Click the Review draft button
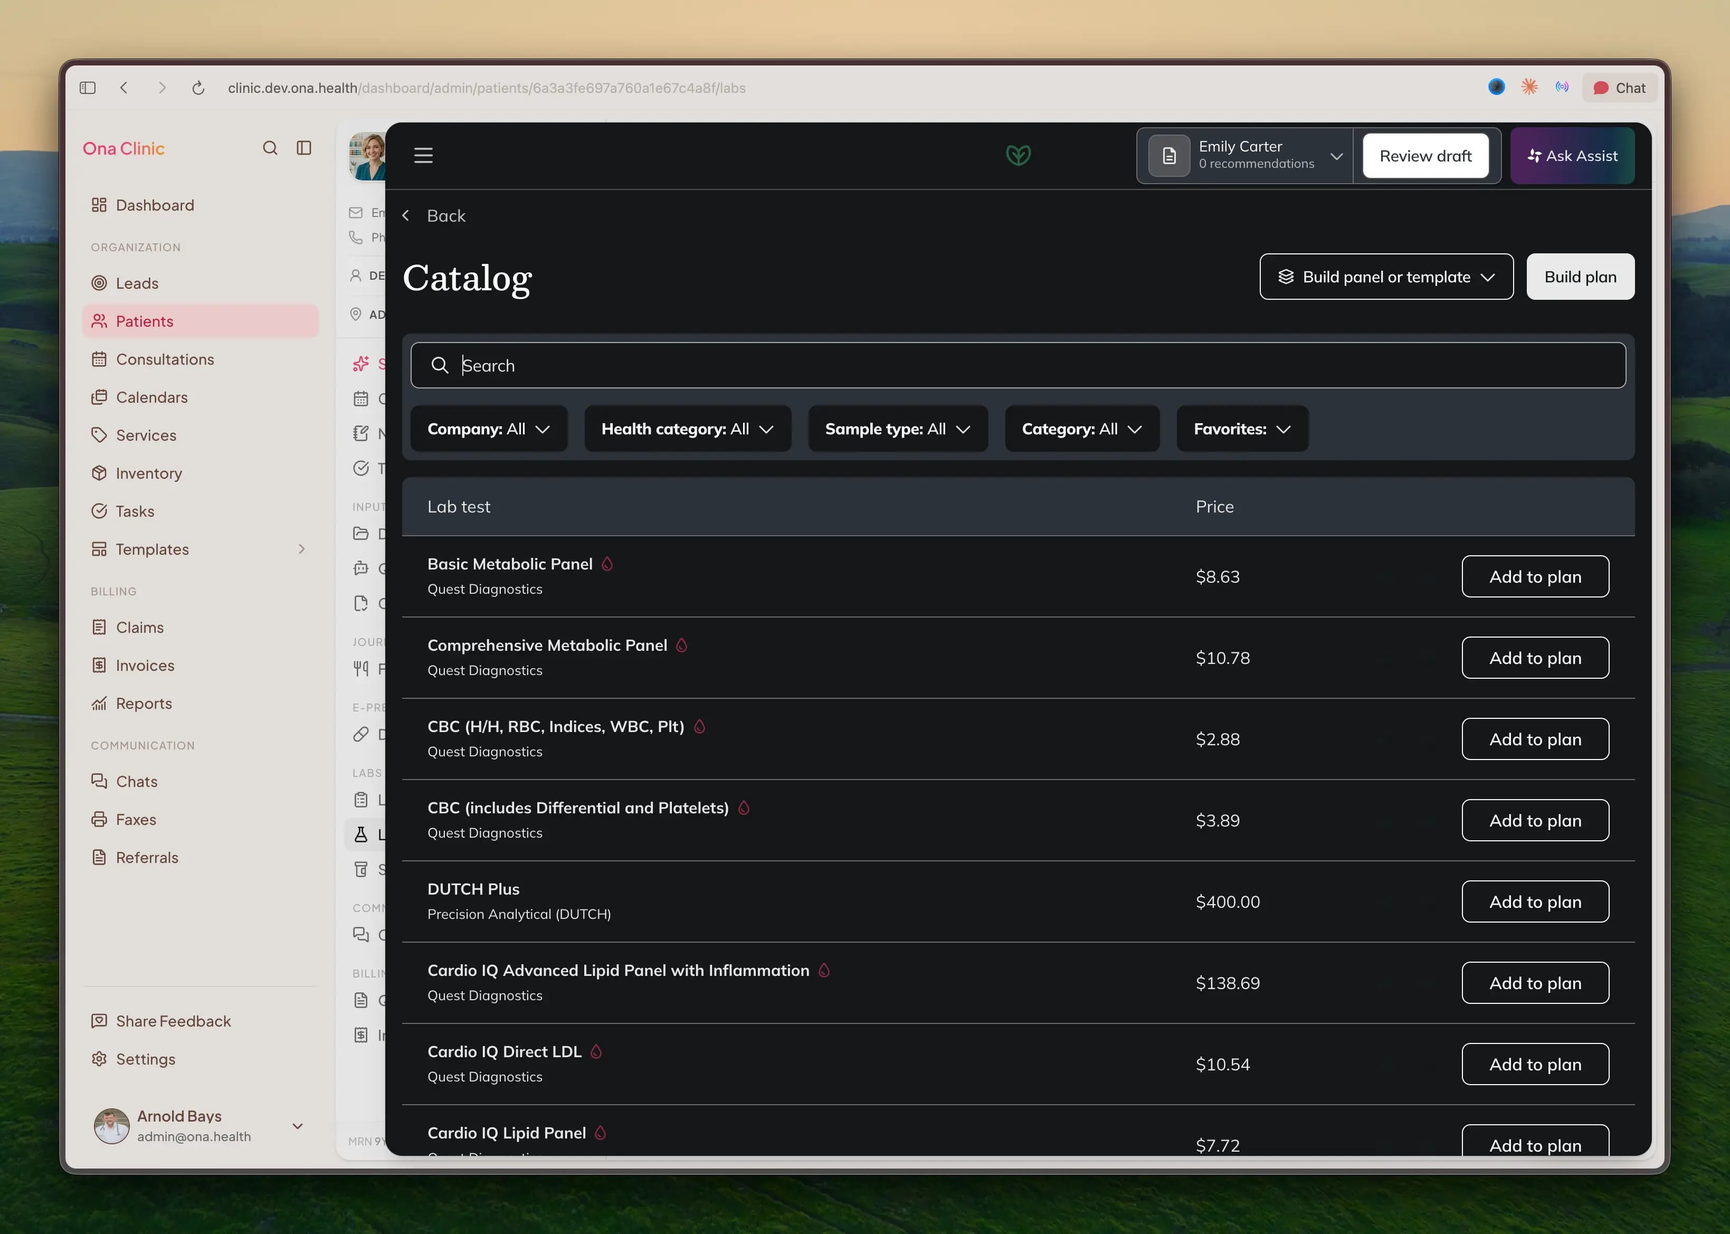This screenshot has width=1730, height=1234. coord(1425,156)
